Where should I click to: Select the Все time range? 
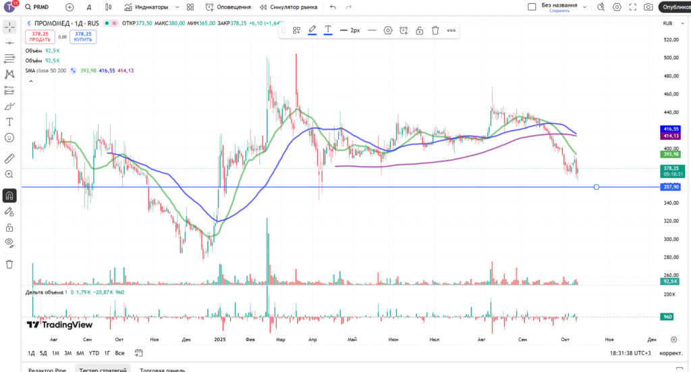[x=119, y=353]
